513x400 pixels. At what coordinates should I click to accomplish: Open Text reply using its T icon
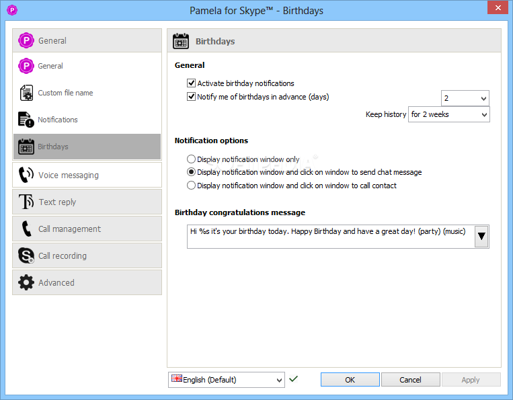click(x=26, y=202)
